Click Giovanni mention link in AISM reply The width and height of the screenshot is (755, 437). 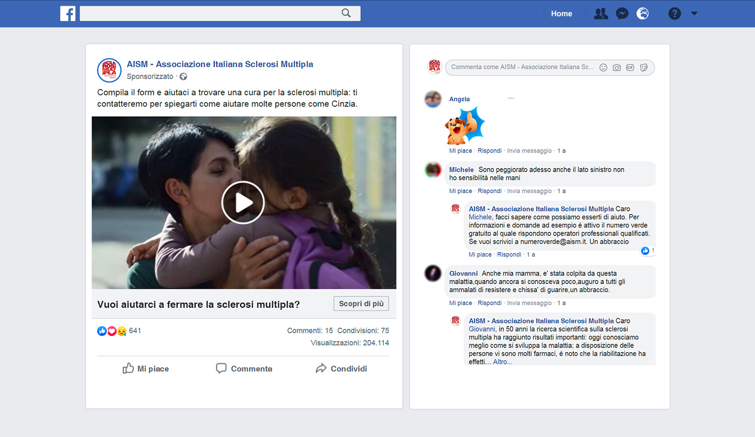pyautogui.click(x=482, y=329)
